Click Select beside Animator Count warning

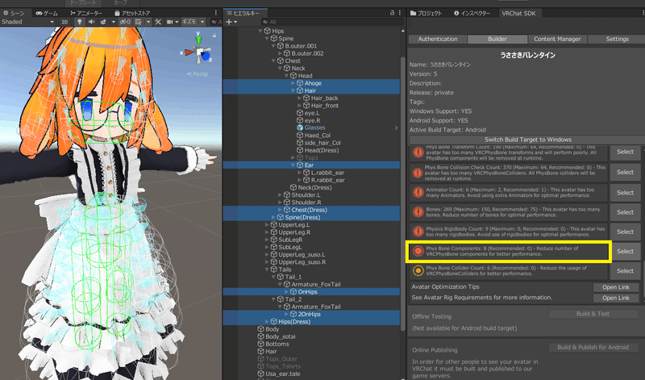click(x=626, y=192)
